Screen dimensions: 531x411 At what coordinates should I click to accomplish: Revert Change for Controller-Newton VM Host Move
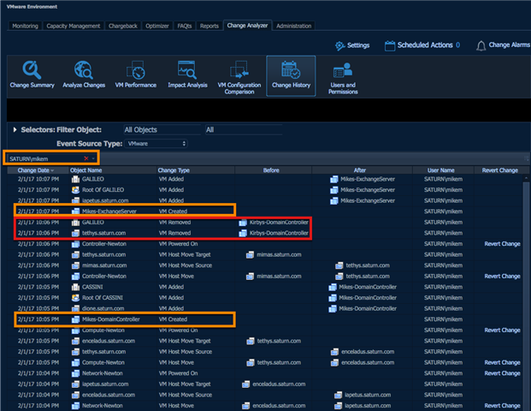(x=502, y=277)
